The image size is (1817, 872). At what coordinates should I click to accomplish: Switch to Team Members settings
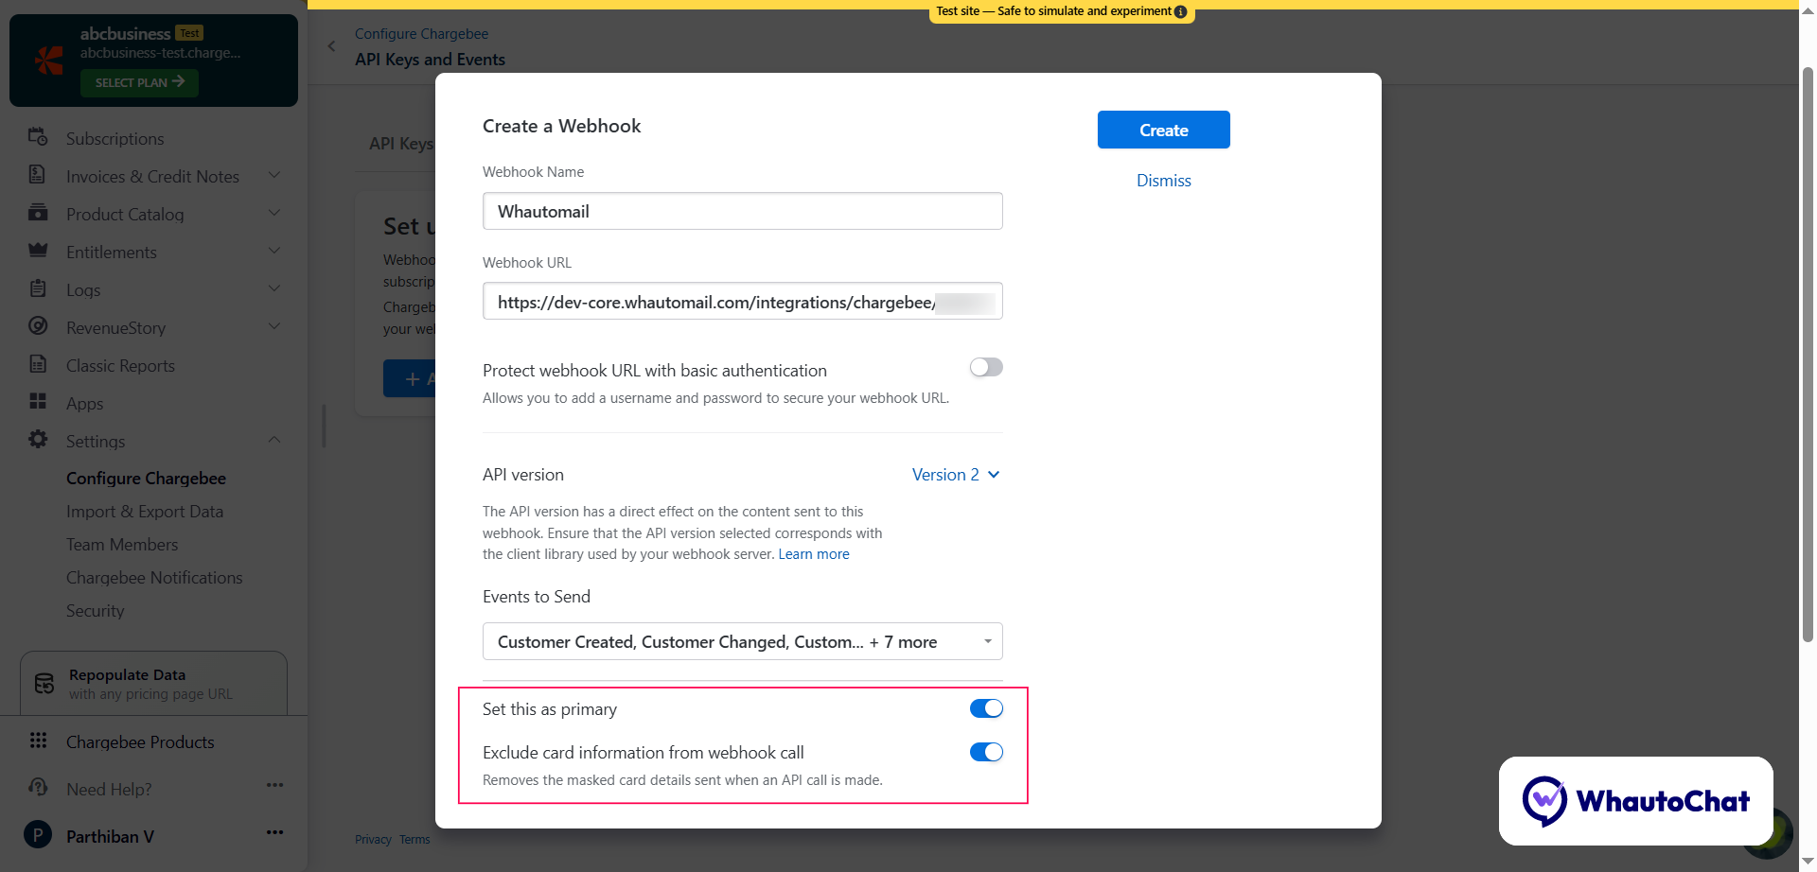point(122,544)
